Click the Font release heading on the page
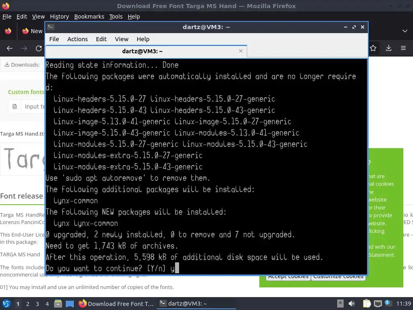The height and width of the screenshot is (310, 413). 22,196
